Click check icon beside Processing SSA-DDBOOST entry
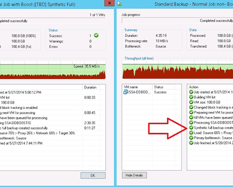 point(191,123)
